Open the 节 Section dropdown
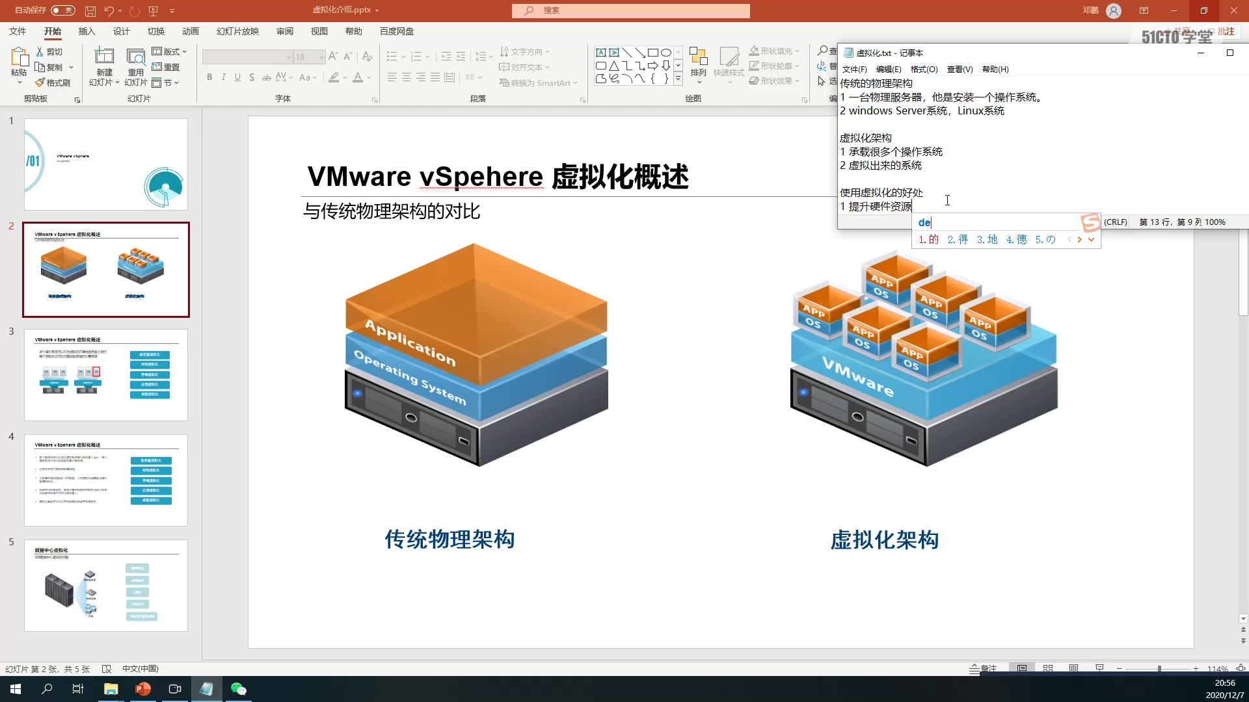 click(x=165, y=83)
